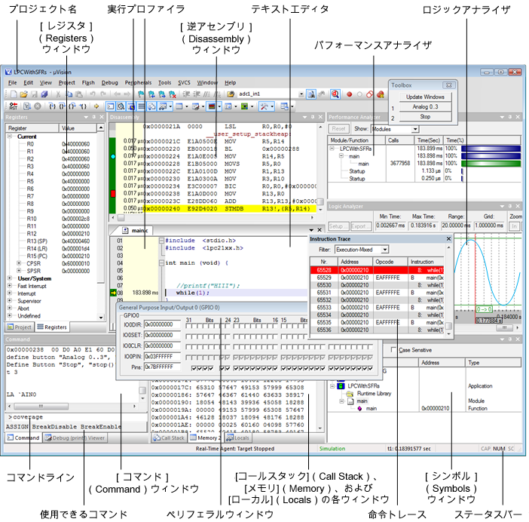This screenshot has height=522, width=529.
Task: Click the Reset CPU (RST) icon
Action: click(13, 106)
